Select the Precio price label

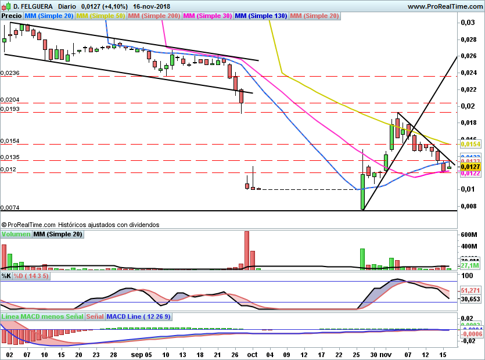[11, 16]
